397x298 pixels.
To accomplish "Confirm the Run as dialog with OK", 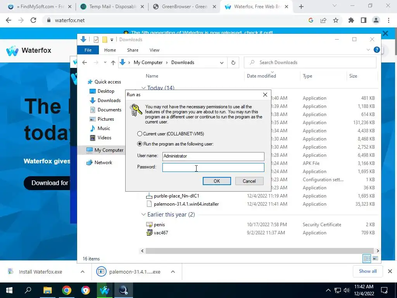I will tap(217, 181).
